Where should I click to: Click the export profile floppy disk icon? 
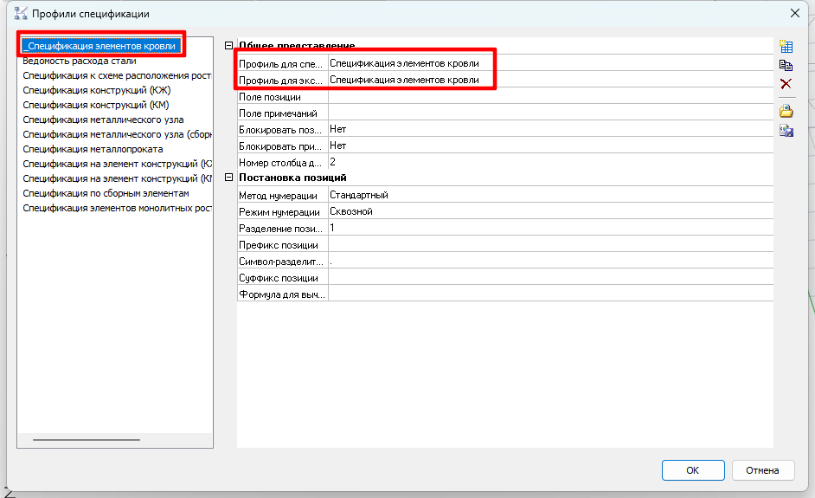coord(786,130)
